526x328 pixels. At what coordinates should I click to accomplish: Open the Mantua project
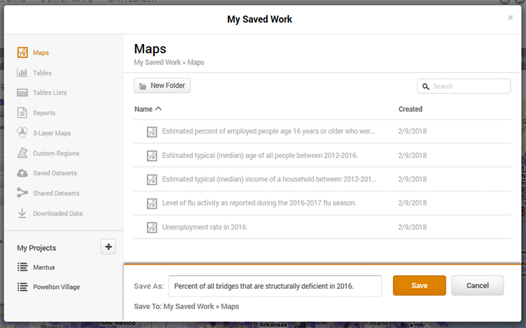click(x=44, y=267)
